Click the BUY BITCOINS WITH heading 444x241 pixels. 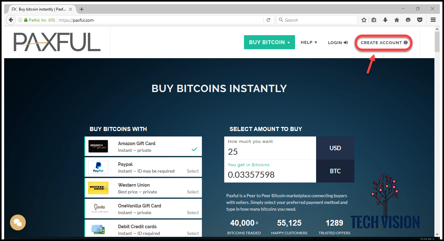[118, 129]
